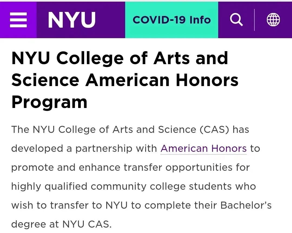Click the final line "degree at NYU CAS."
Image resolution: width=292 pixels, height=233 pixels.
coord(61,224)
